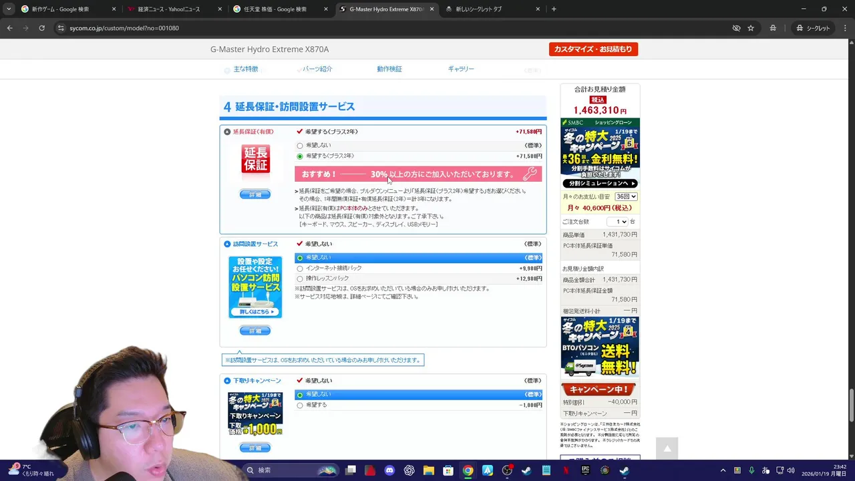Open the 主な特徴 navigation item
This screenshot has width=855, height=481.
point(245,69)
